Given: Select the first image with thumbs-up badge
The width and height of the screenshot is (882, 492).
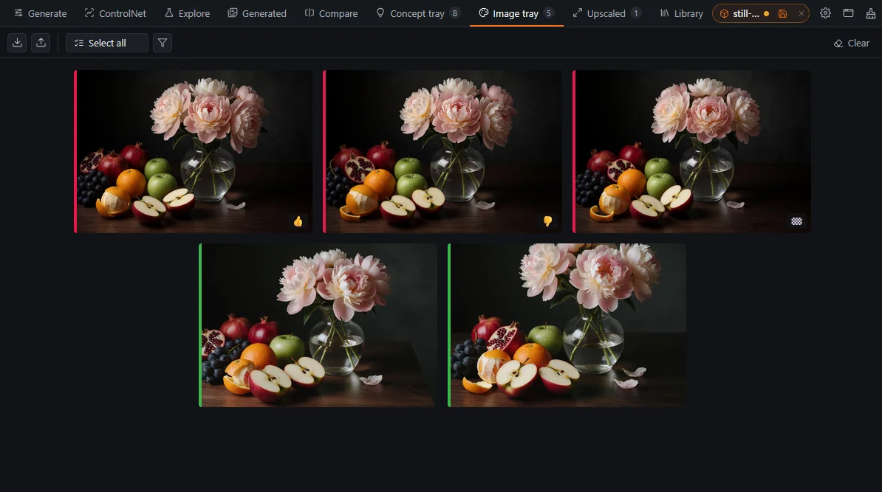Looking at the screenshot, I should point(193,152).
